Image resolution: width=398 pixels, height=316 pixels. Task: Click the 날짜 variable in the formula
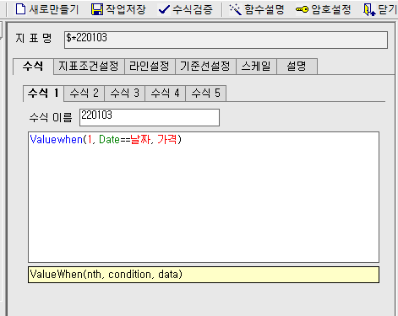click(x=140, y=139)
